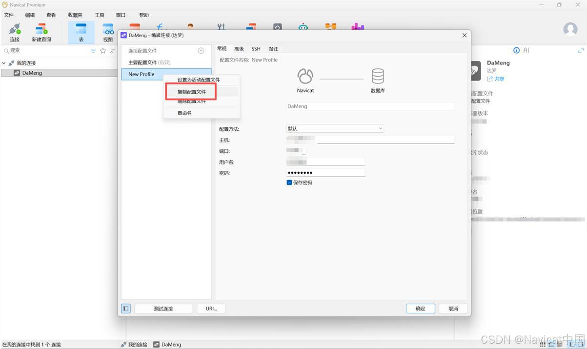
Task: Open the AI tab in right panel
Action: [x=526, y=50]
